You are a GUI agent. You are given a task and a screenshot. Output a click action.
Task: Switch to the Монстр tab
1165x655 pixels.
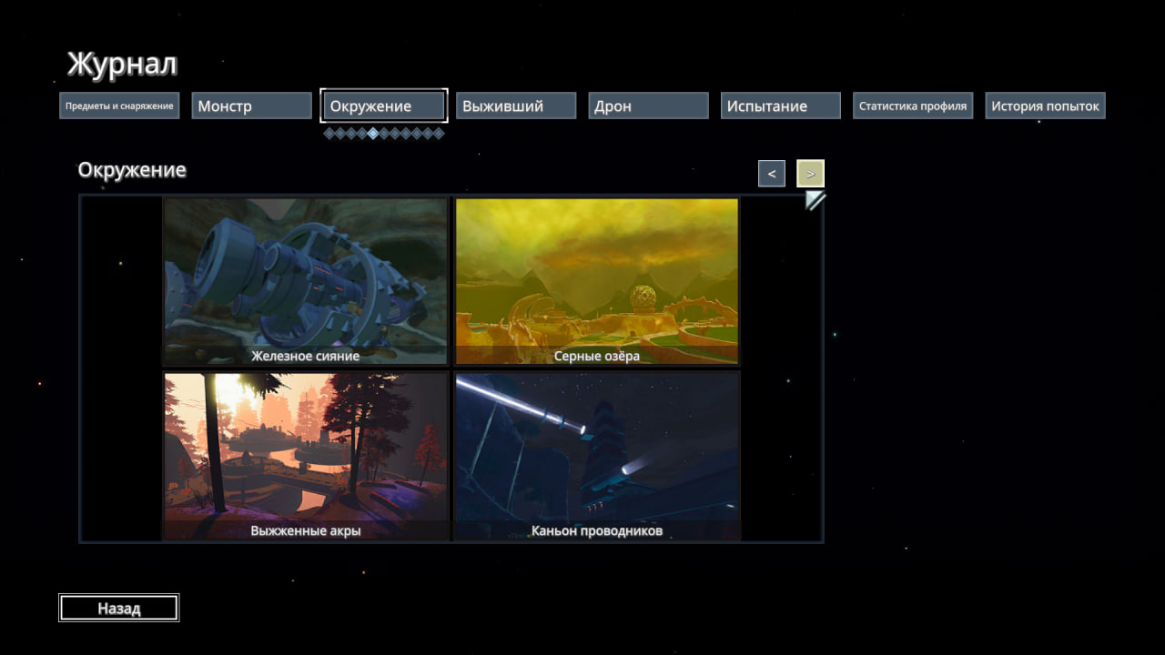tap(252, 106)
